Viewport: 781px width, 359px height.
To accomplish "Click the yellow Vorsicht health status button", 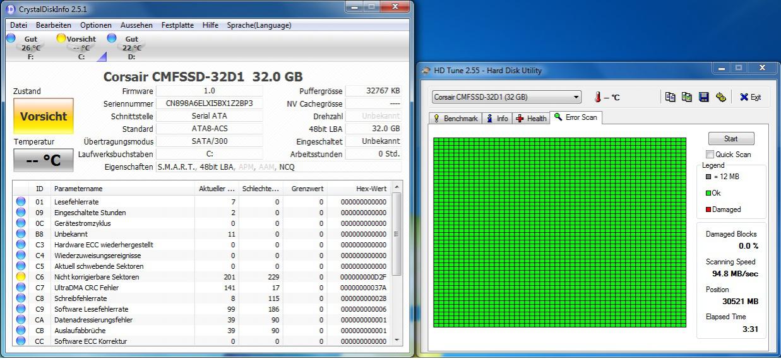I will tap(43, 116).
